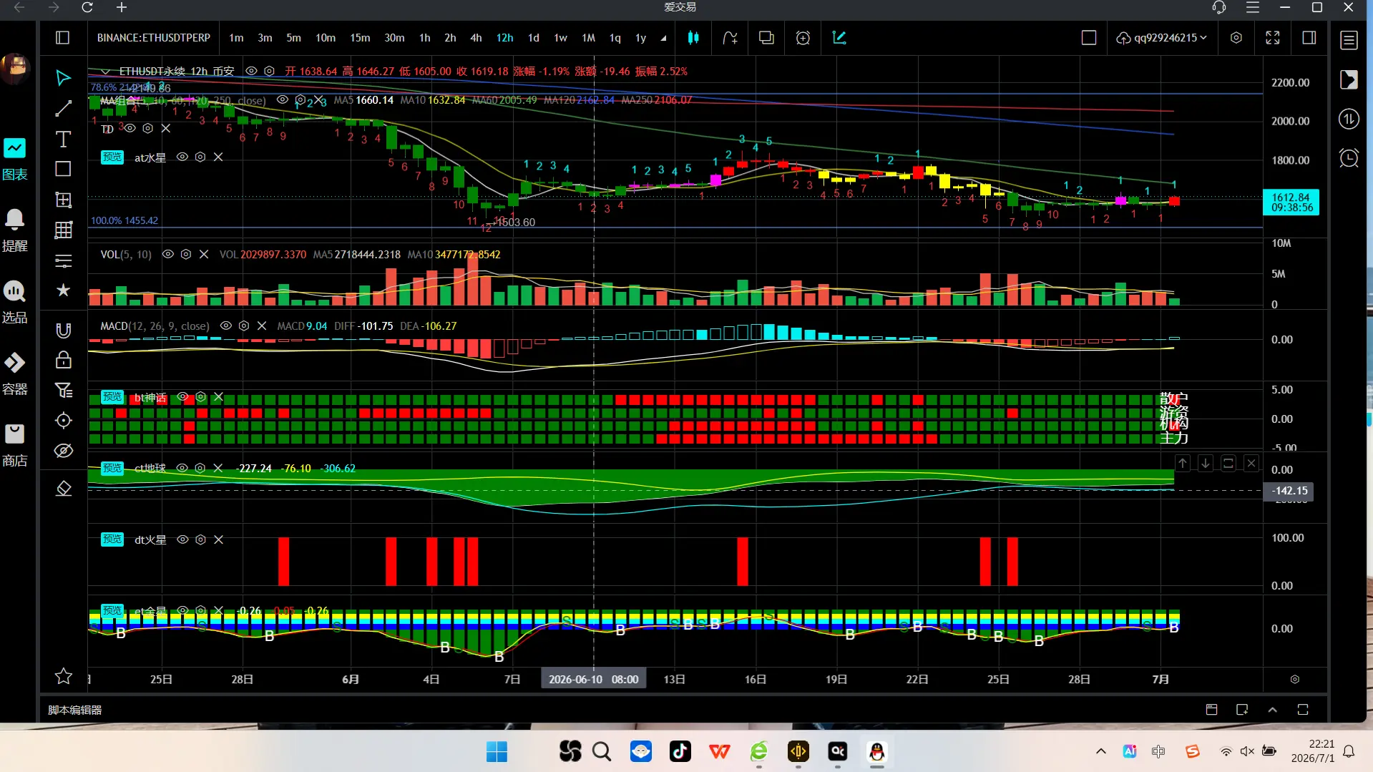Image resolution: width=1373 pixels, height=772 pixels.
Task: Collapse the ETHUSDT legend chevron
Action: point(105,72)
